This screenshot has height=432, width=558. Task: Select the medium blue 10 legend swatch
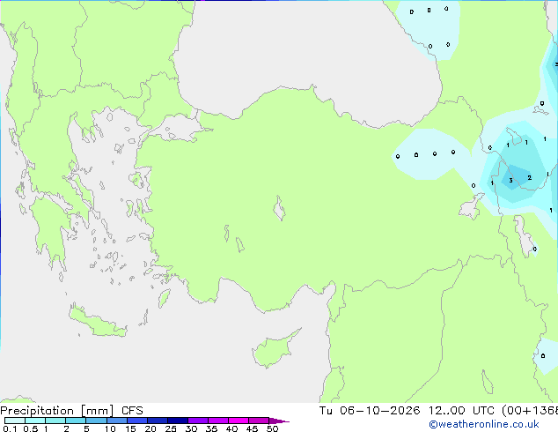(x=117, y=421)
